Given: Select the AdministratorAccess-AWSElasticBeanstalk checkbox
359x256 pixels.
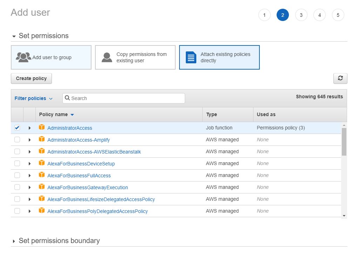Looking at the screenshot, I should click(17, 151).
